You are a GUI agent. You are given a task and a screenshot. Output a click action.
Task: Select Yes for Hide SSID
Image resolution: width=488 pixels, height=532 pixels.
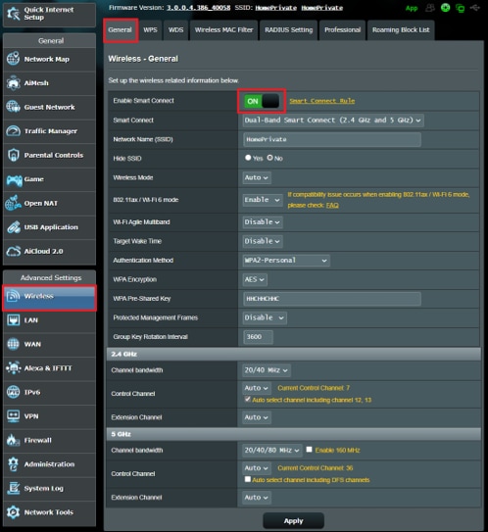pos(248,158)
